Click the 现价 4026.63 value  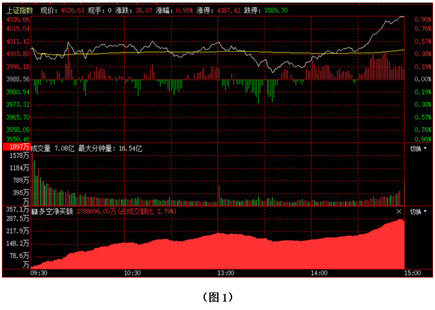point(72,10)
